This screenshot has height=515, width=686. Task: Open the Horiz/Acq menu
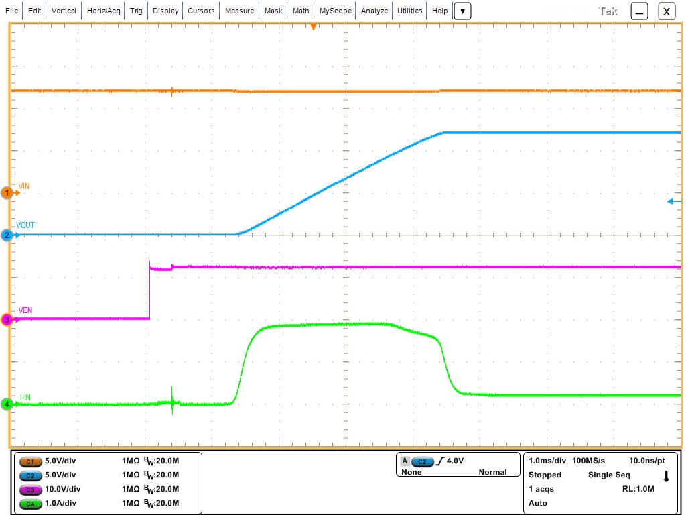[104, 11]
